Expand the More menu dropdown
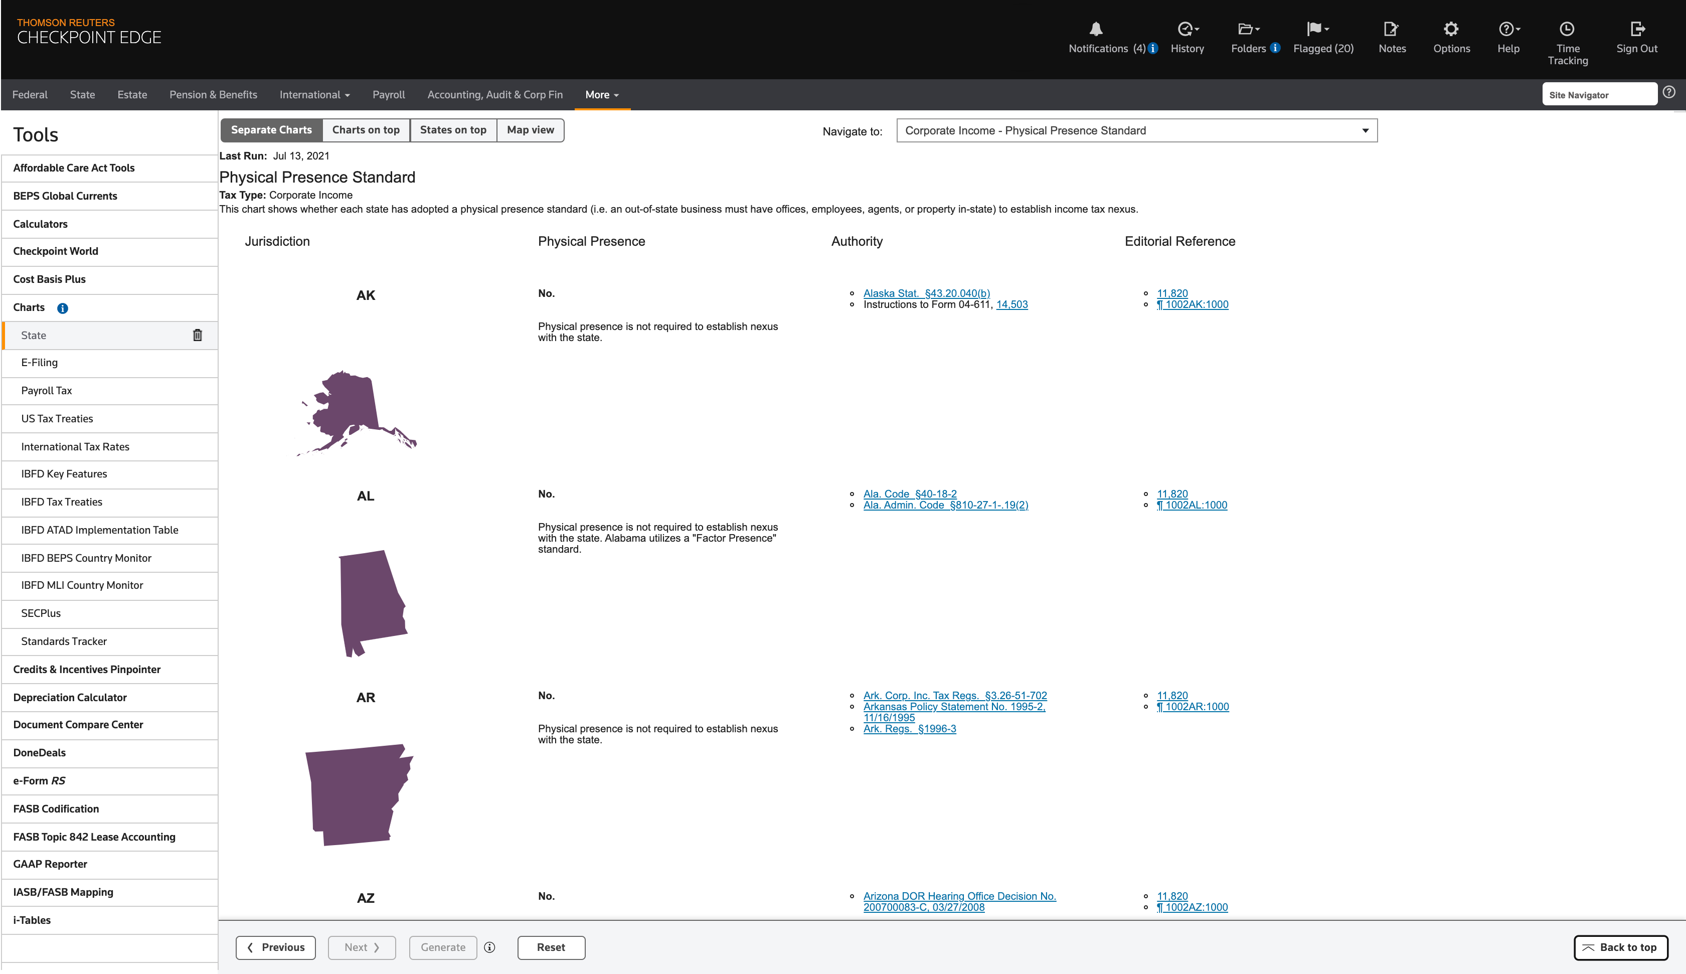Image resolution: width=1686 pixels, height=974 pixels. 601,95
